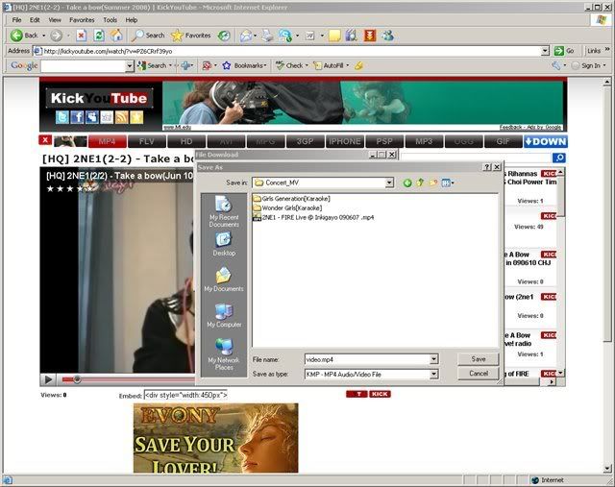Image resolution: width=615 pixels, height=487 pixels.
Task: Click the video player seek bar knob
Action: click(77, 378)
